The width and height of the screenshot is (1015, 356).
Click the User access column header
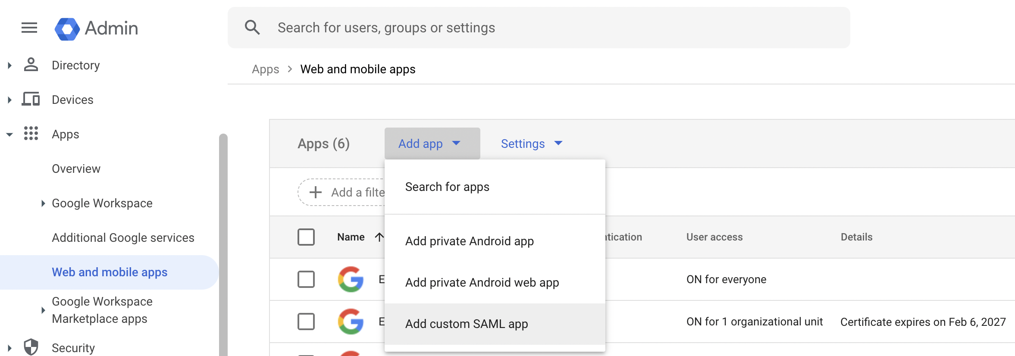pos(714,237)
